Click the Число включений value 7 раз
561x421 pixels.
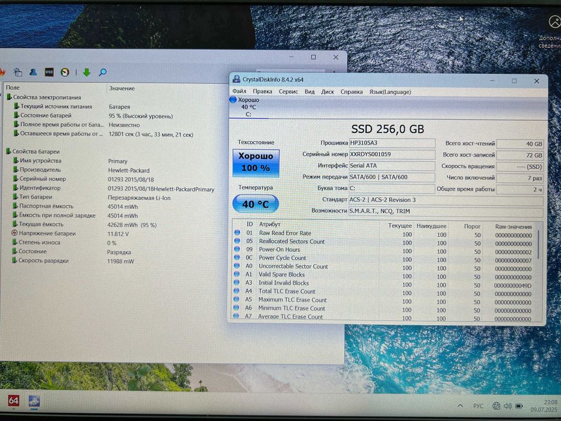pos(520,178)
